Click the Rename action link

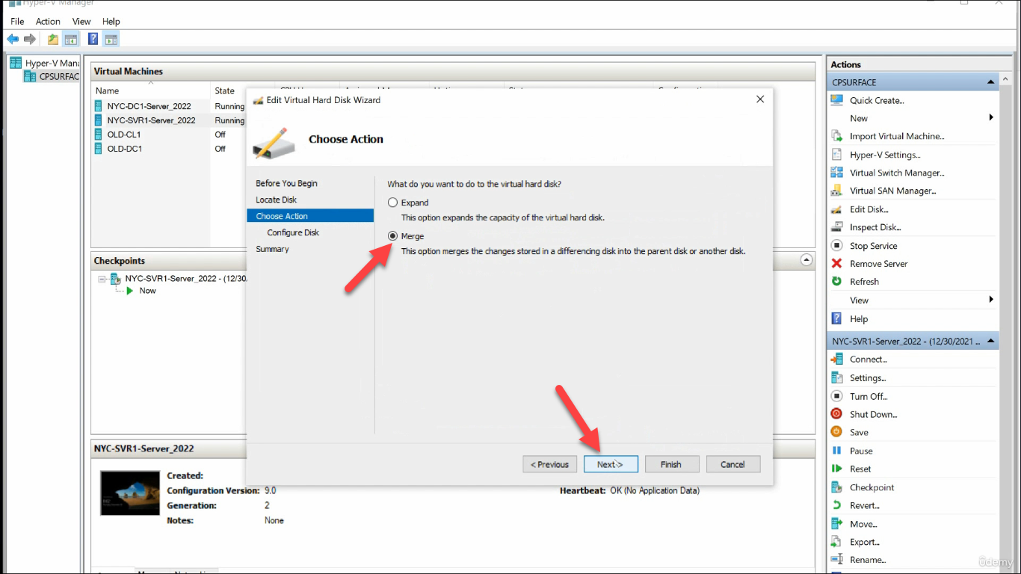coord(868,560)
